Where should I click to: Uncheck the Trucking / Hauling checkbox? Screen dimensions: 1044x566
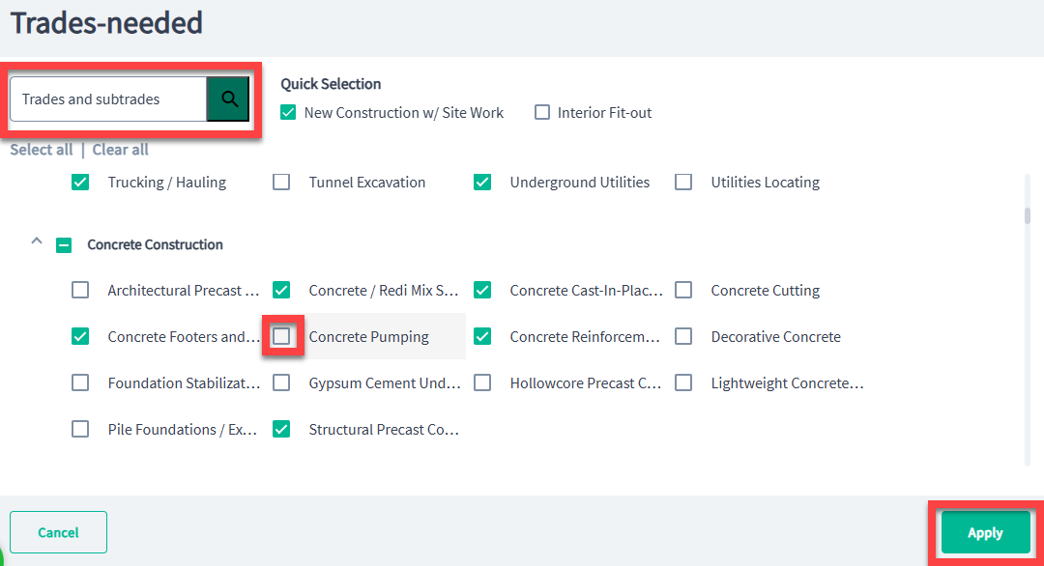tap(80, 183)
